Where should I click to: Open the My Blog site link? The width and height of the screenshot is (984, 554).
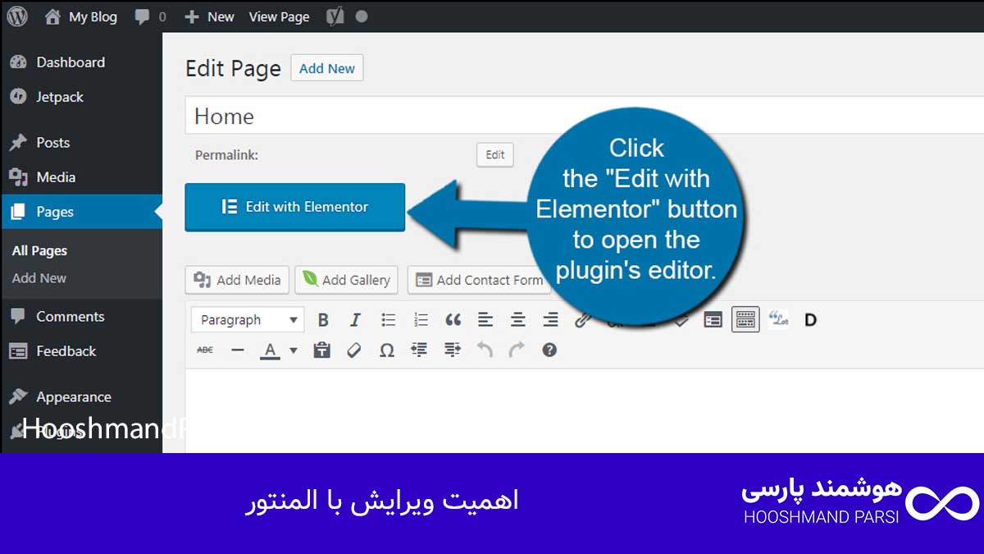pyautogui.click(x=80, y=16)
